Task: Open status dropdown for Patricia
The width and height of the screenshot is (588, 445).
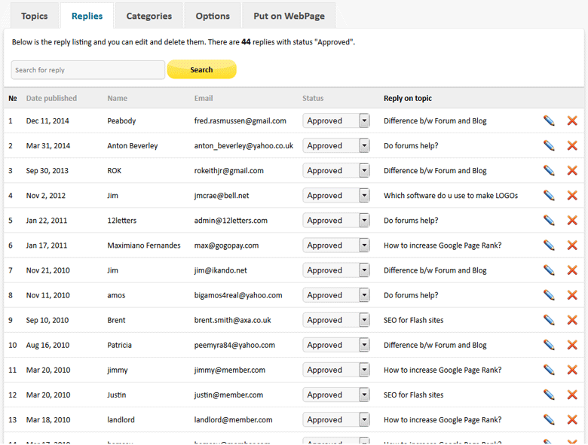Action: click(336, 345)
